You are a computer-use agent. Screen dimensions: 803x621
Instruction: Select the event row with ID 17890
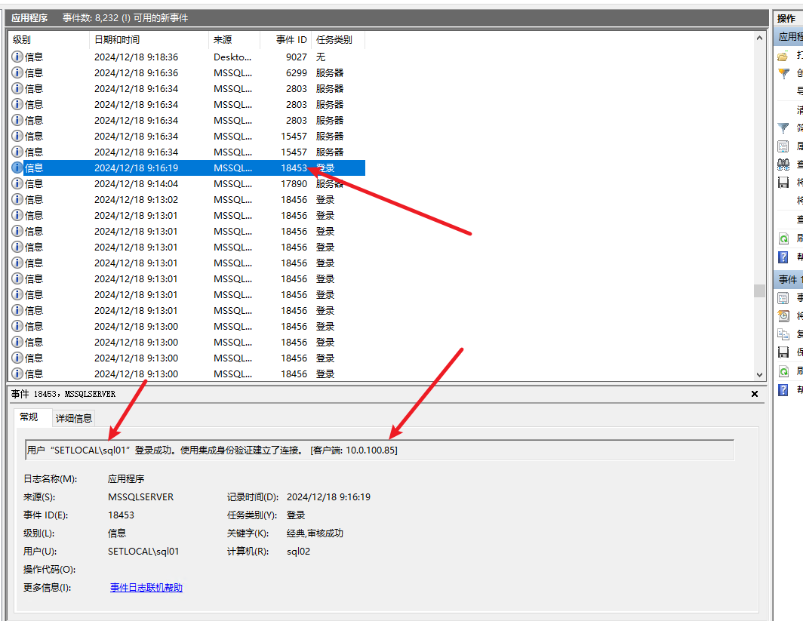click(189, 184)
